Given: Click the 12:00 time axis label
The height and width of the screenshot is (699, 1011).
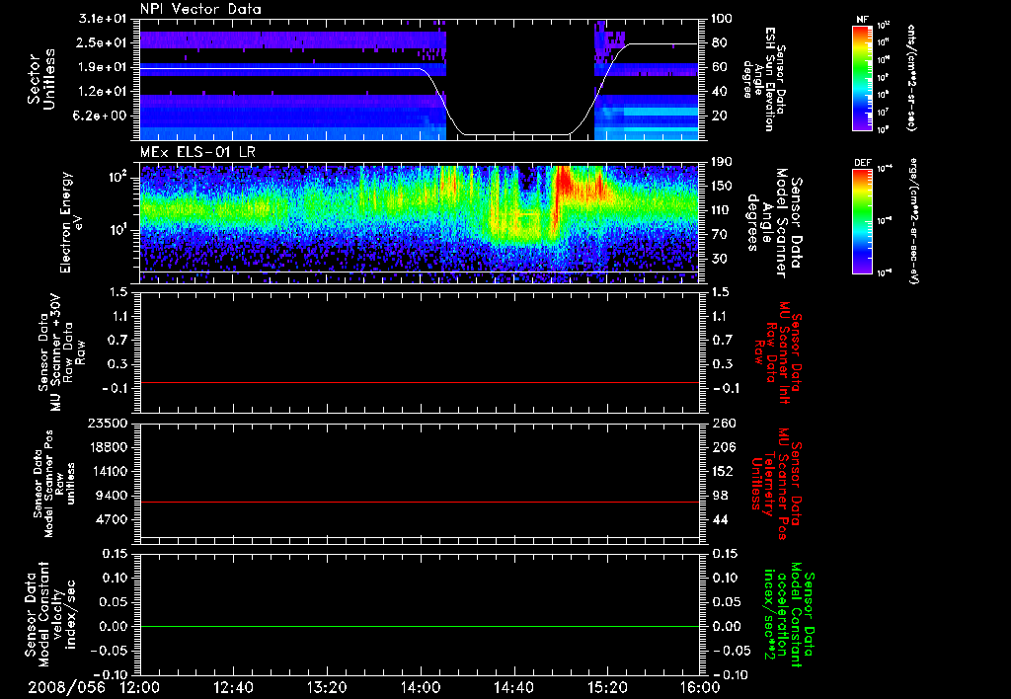Looking at the screenshot, I should tap(140, 687).
